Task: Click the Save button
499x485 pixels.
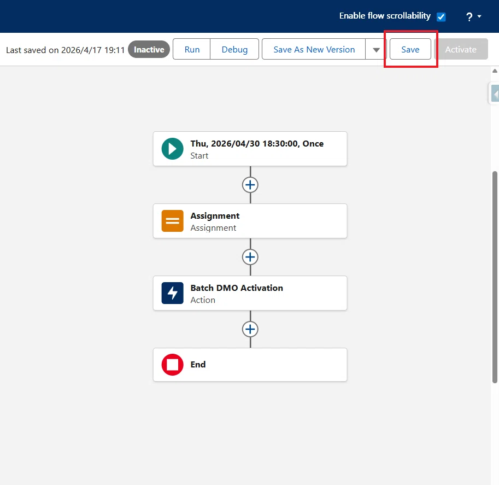Action: coord(410,49)
